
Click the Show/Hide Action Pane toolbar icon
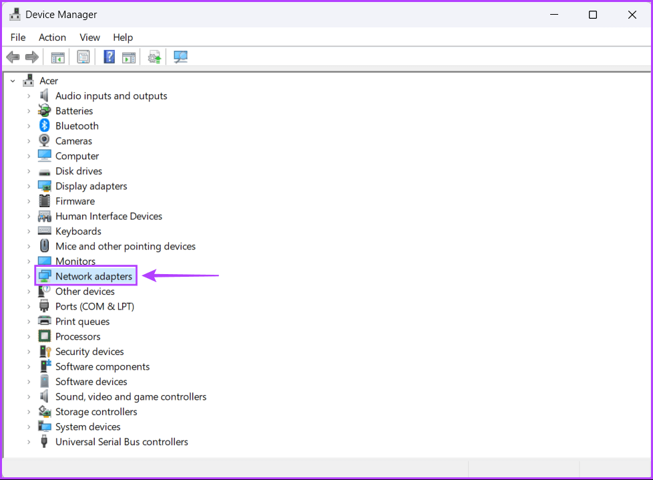[129, 57]
